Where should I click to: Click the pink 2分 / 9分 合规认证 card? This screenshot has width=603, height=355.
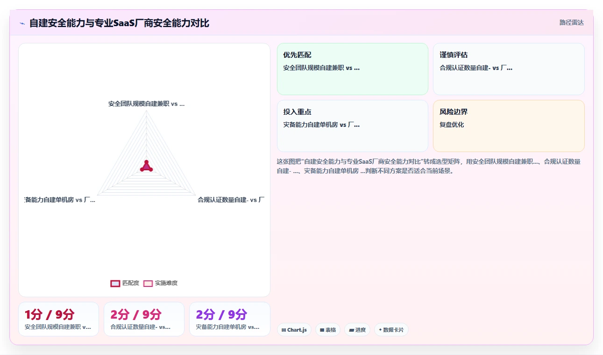144,319
